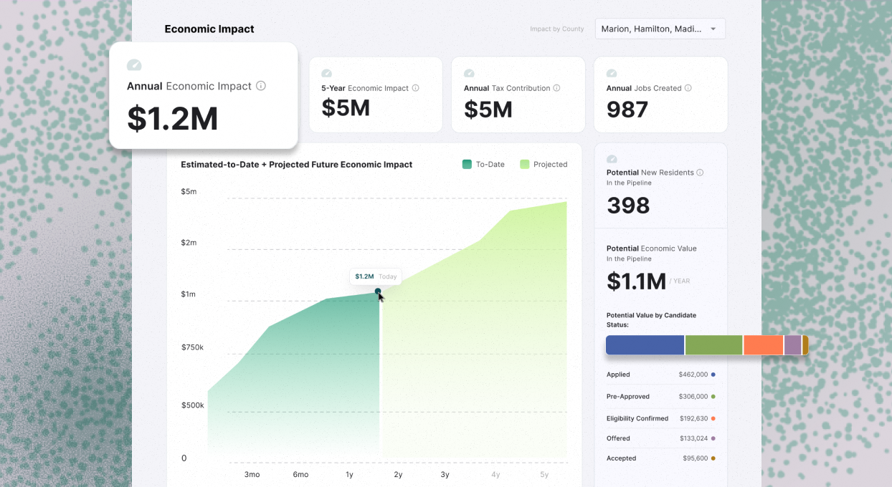Select the orange Eligibility Confirmed bar segment
892x487 pixels.
[763, 345]
